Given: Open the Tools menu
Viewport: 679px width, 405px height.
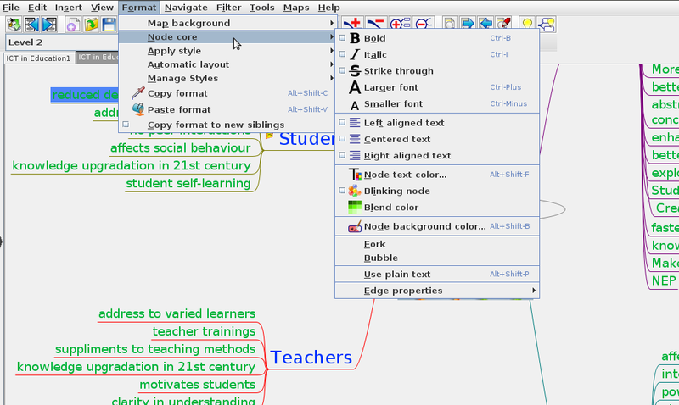Looking at the screenshot, I should coord(262,8).
